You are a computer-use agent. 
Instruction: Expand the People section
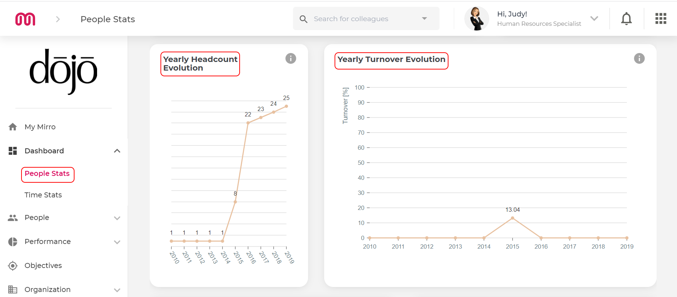(x=117, y=218)
